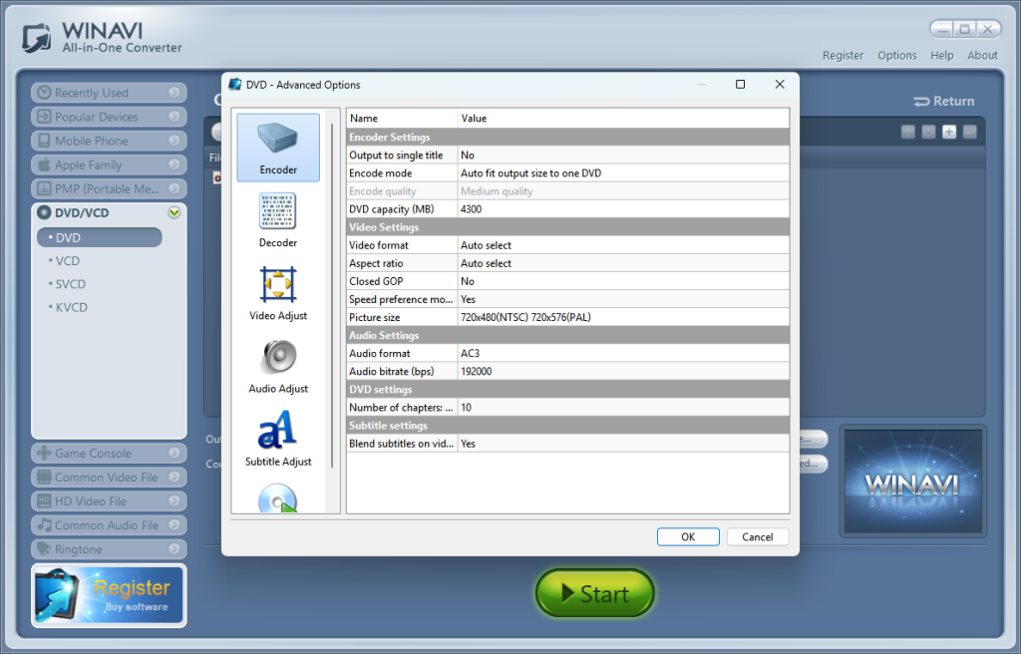1021x654 pixels.
Task: Open the Help menu
Action: 941,56
